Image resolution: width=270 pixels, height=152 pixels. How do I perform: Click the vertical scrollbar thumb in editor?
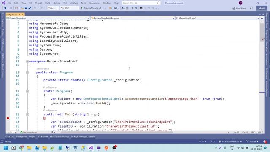tap(262, 32)
